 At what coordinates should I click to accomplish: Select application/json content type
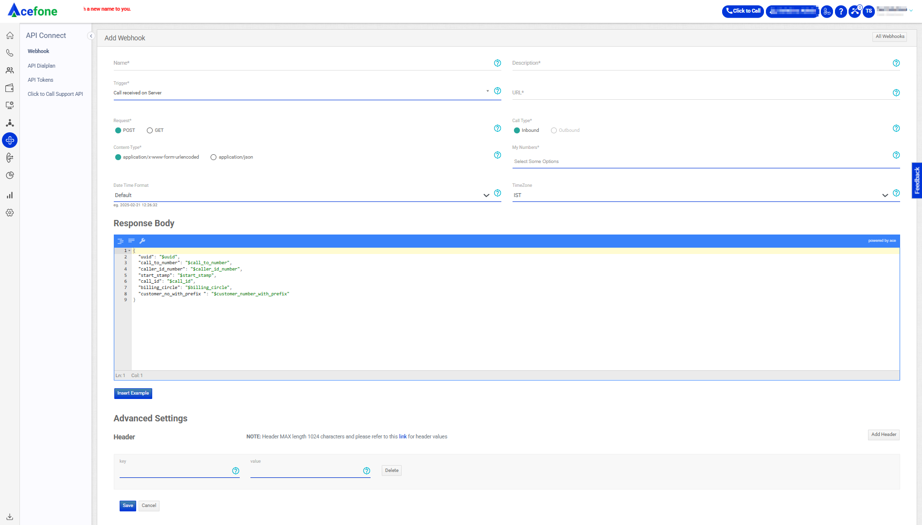[x=213, y=157]
